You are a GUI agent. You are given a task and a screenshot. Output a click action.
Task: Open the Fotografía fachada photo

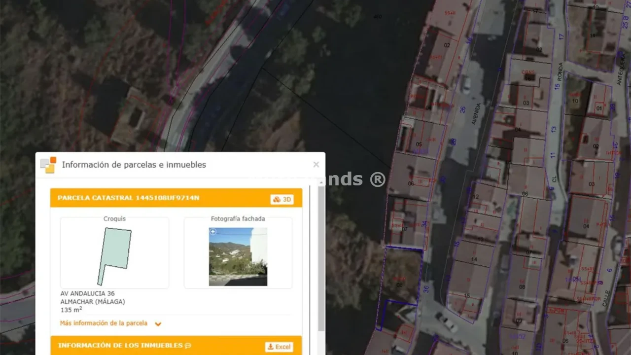238,257
